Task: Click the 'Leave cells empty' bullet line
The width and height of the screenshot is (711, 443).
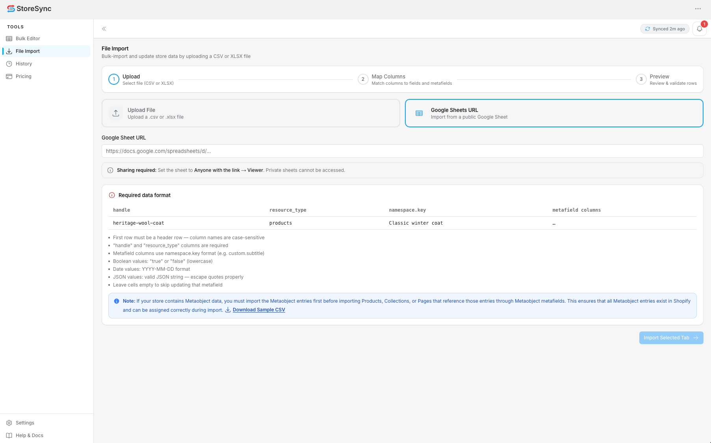Action: point(168,285)
